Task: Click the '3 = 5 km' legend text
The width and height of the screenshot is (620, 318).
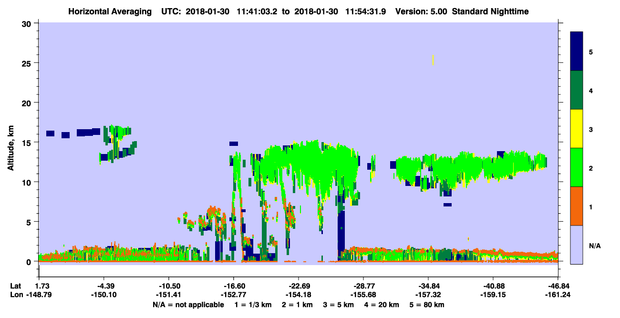Action: (338, 305)
